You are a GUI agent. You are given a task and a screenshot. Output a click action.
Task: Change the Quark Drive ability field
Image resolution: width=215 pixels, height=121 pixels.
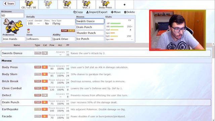(x=63, y=39)
